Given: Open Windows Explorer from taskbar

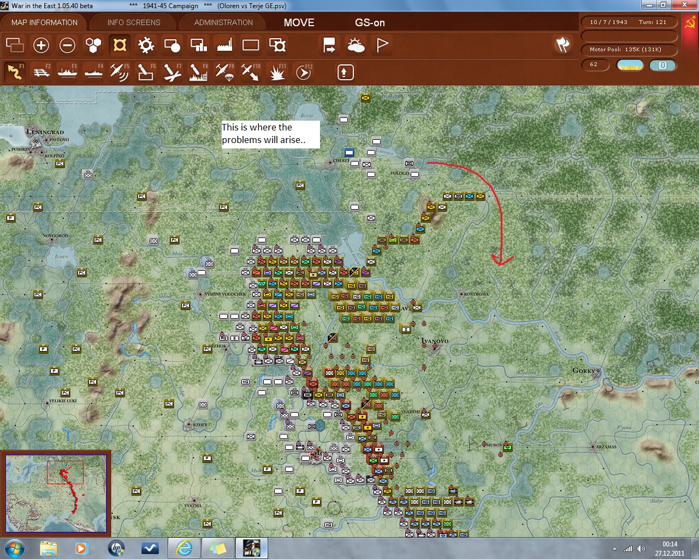Looking at the screenshot, I should [x=48, y=548].
